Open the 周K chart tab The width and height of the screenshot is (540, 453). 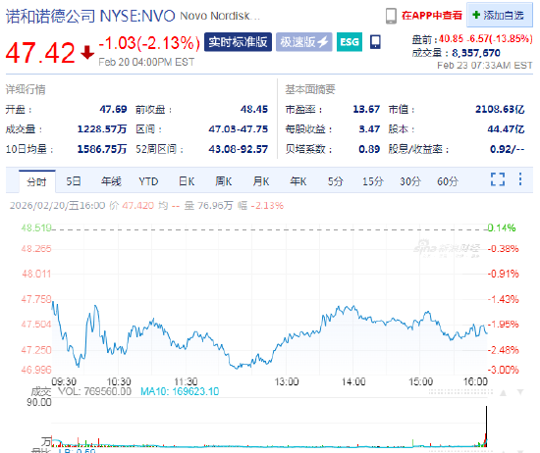224,181
